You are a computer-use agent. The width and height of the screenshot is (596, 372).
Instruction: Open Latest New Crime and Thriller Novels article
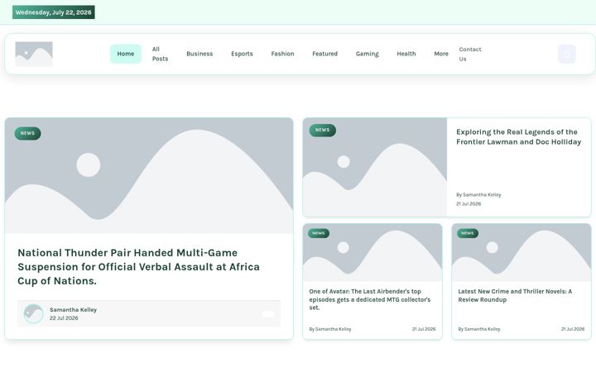(515, 295)
